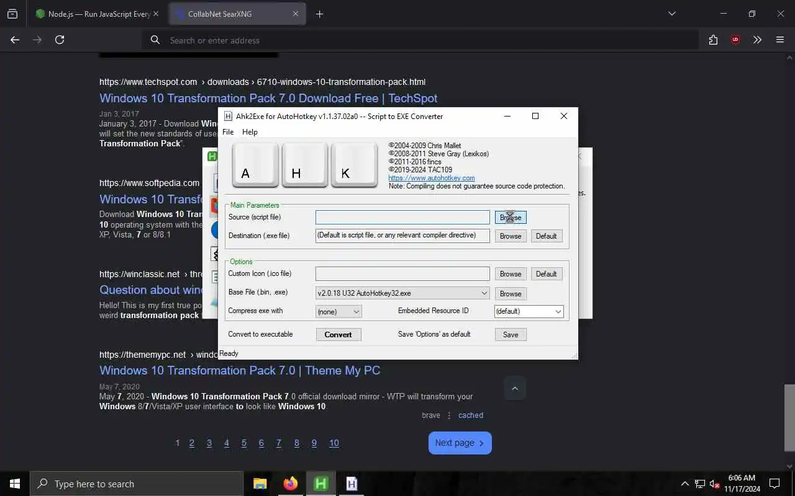The width and height of the screenshot is (795, 496).
Task: Click the back-to-top arrow button
Action: point(515,388)
